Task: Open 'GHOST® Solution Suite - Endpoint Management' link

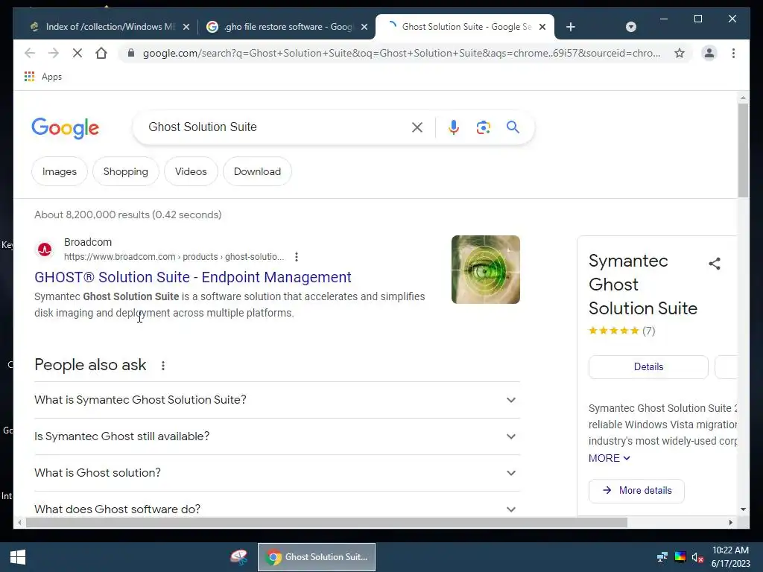Action: (x=193, y=277)
